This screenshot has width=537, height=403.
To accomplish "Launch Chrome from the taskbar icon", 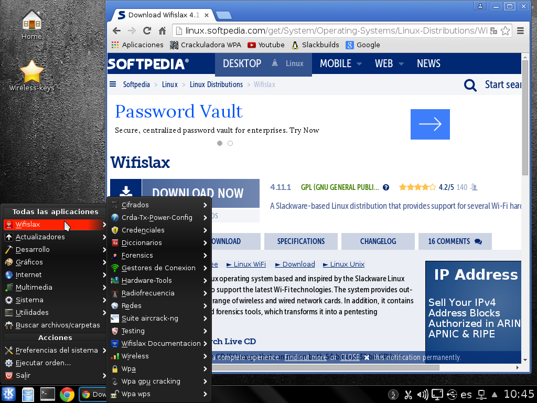I will [67, 395].
